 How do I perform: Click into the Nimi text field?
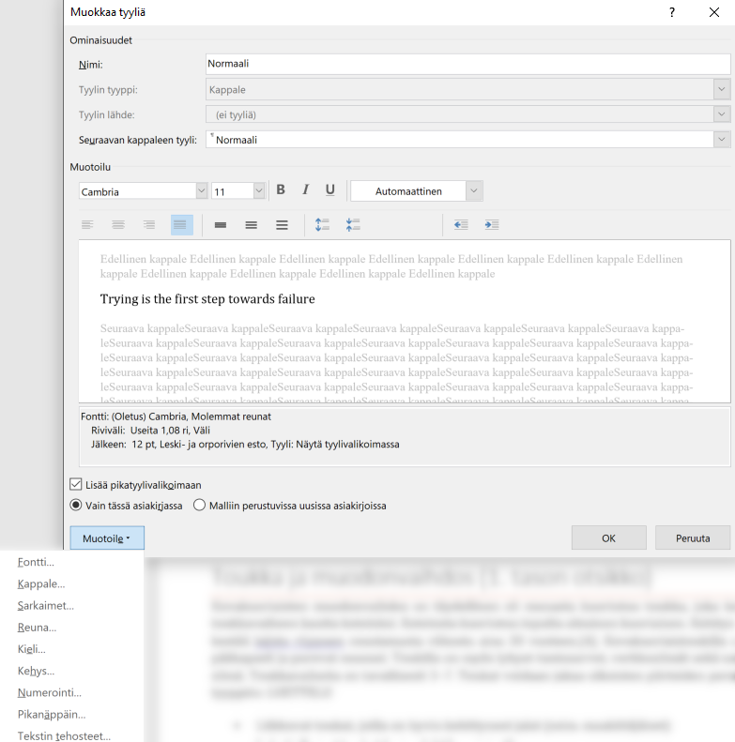[x=467, y=65]
